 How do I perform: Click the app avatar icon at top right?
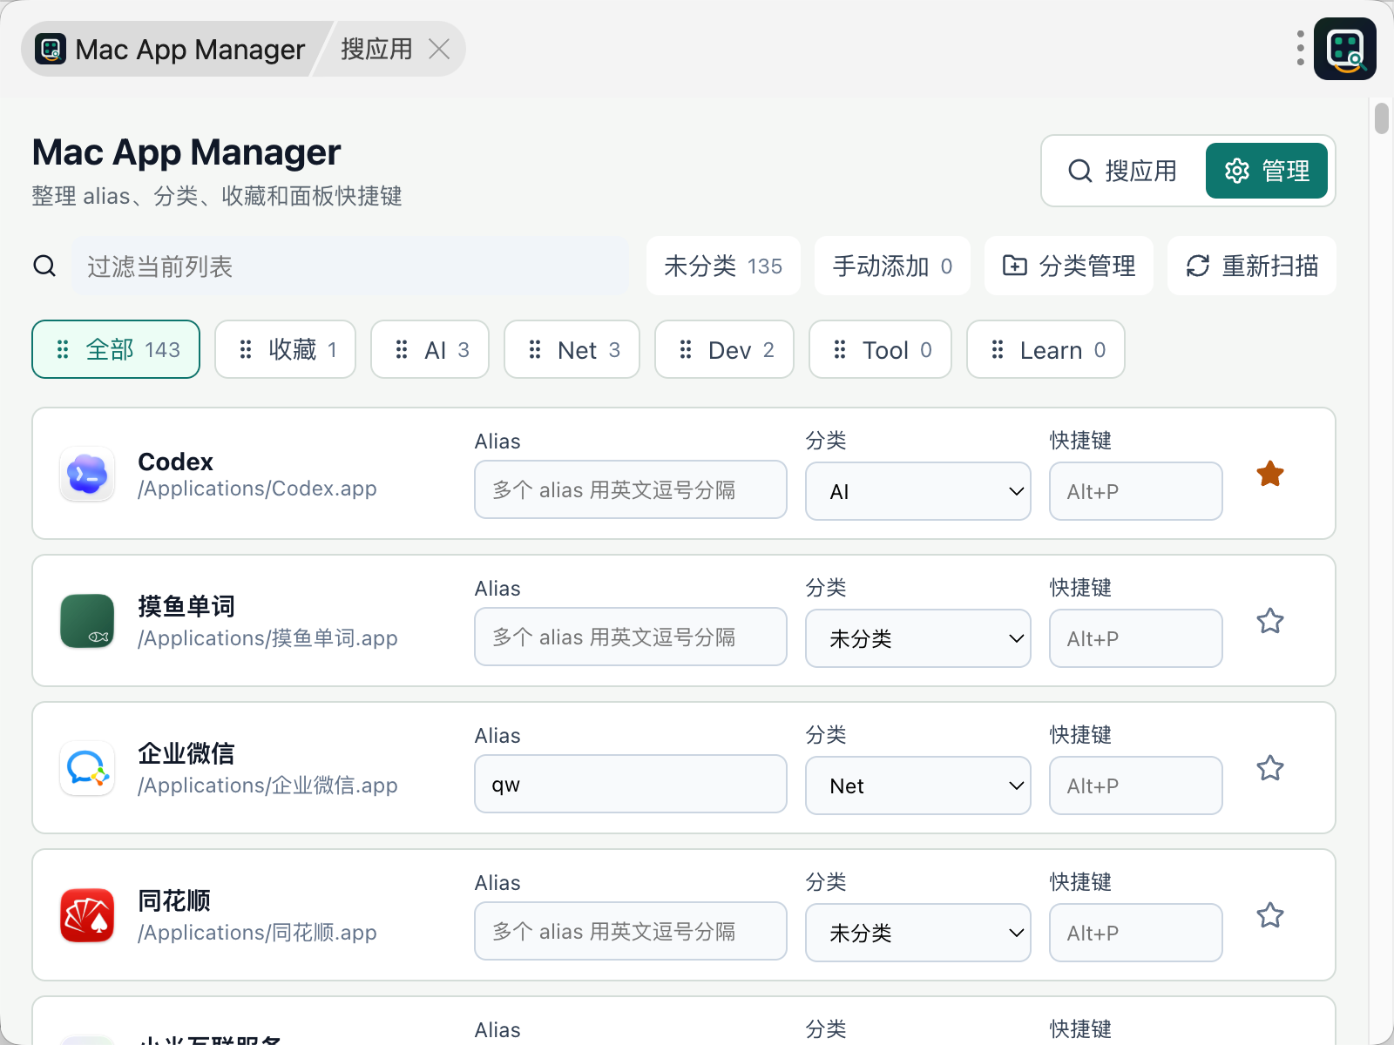pos(1344,49)
